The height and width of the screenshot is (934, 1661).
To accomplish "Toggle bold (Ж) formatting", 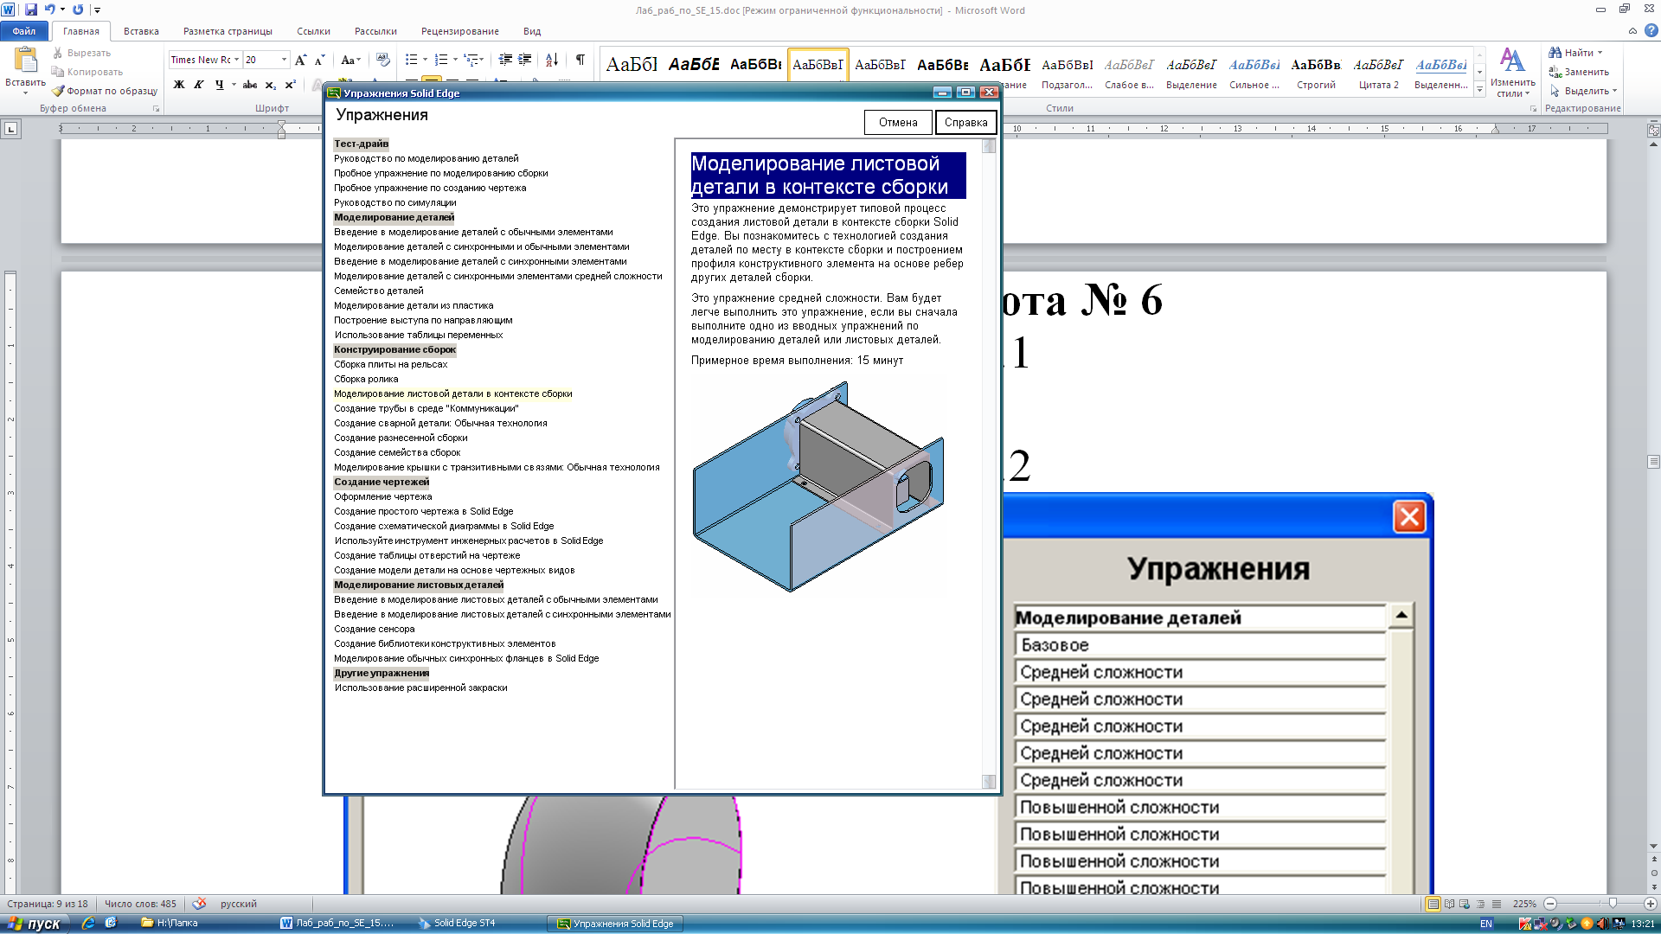I will click(x=179, y=85).
